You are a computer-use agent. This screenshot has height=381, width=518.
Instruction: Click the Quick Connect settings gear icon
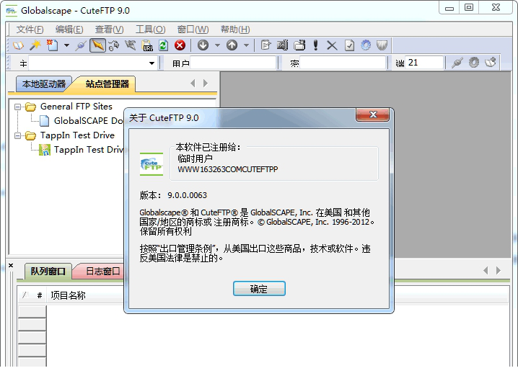(474, 63)
